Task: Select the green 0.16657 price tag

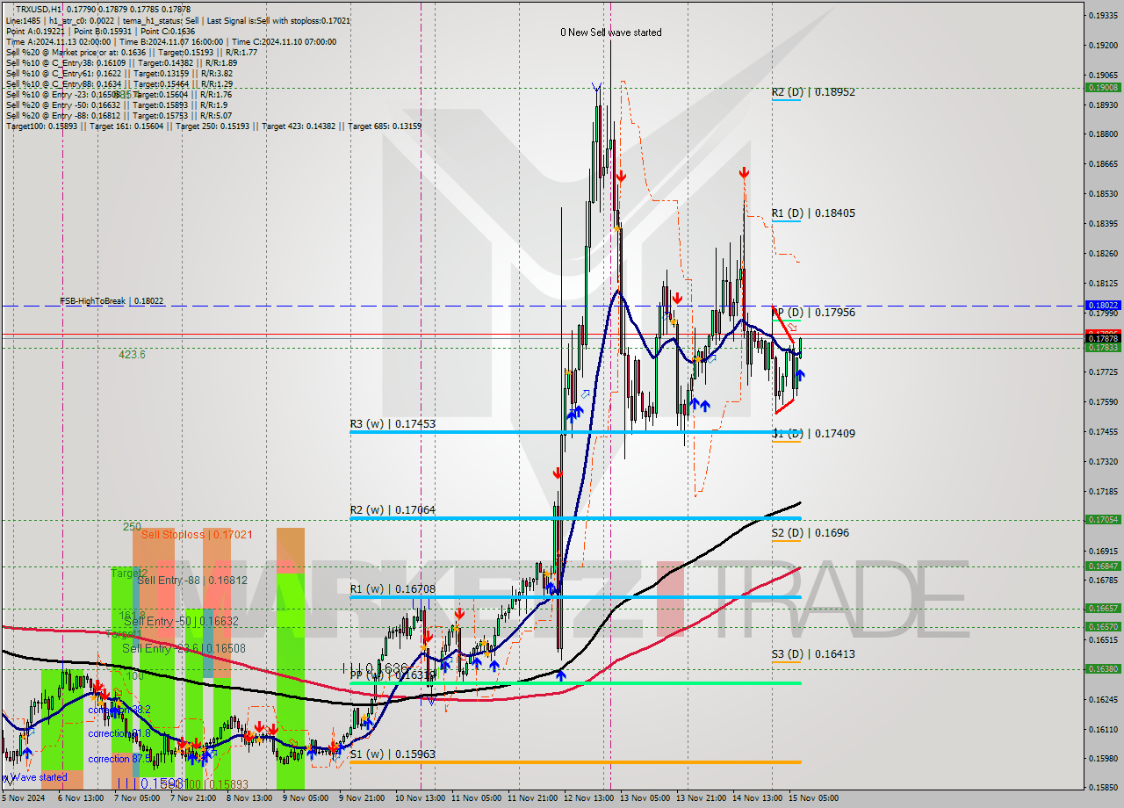Action: pos(1103,608)
